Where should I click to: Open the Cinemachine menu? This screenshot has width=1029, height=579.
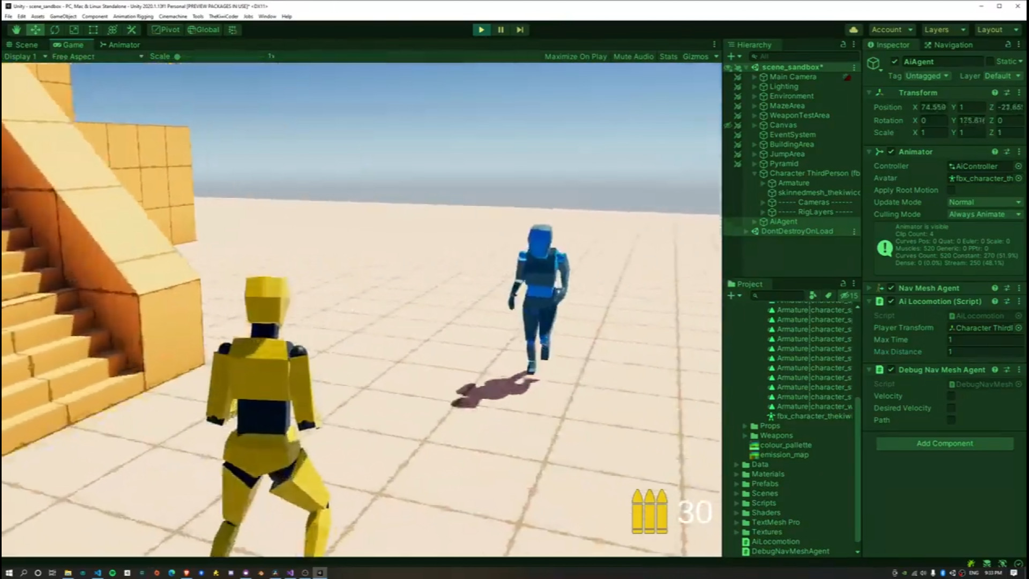173,17
